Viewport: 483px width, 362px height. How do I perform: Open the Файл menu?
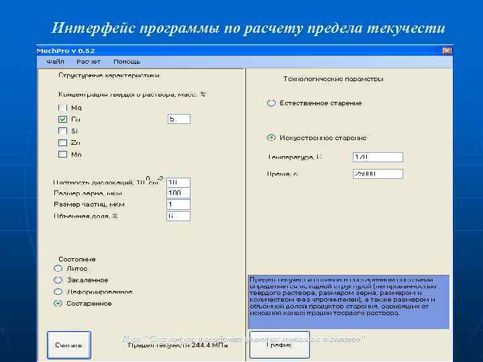[x=55, y=62]
